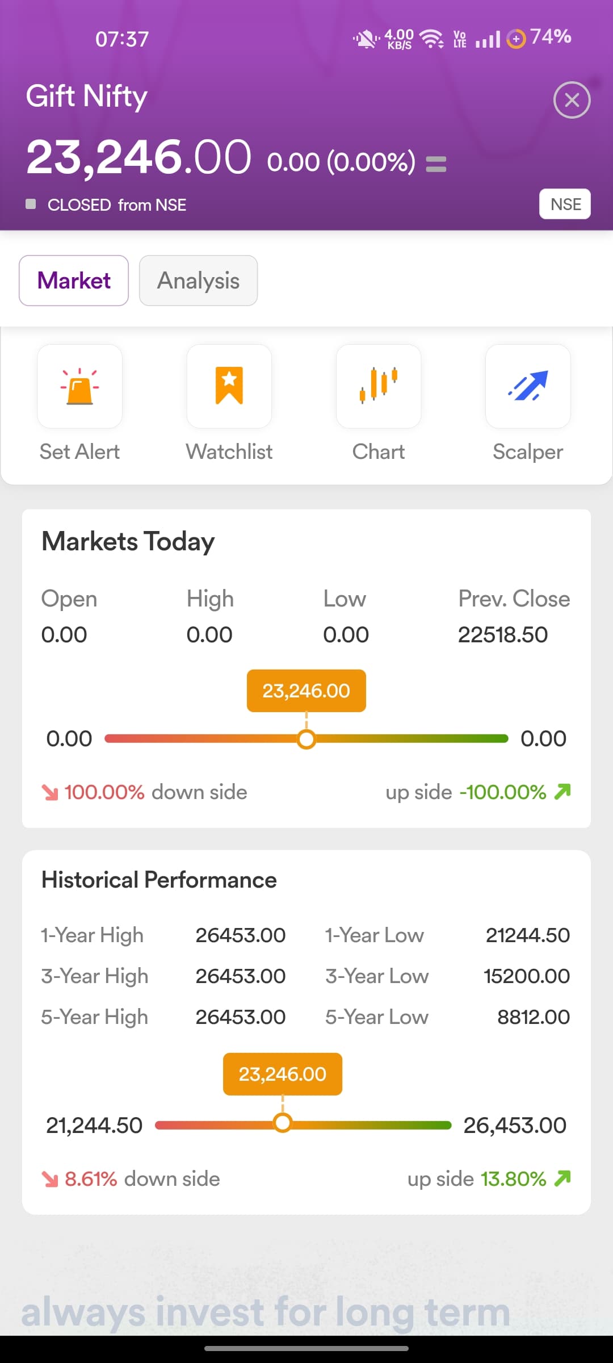Tap the NSE exchange badge
Viewport: 613px width, 1363px height.
point(565,204)
